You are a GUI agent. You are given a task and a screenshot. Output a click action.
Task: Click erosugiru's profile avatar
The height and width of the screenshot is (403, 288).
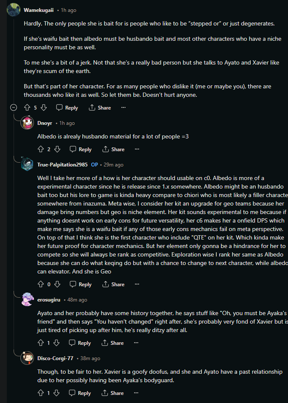pos(27,299)
